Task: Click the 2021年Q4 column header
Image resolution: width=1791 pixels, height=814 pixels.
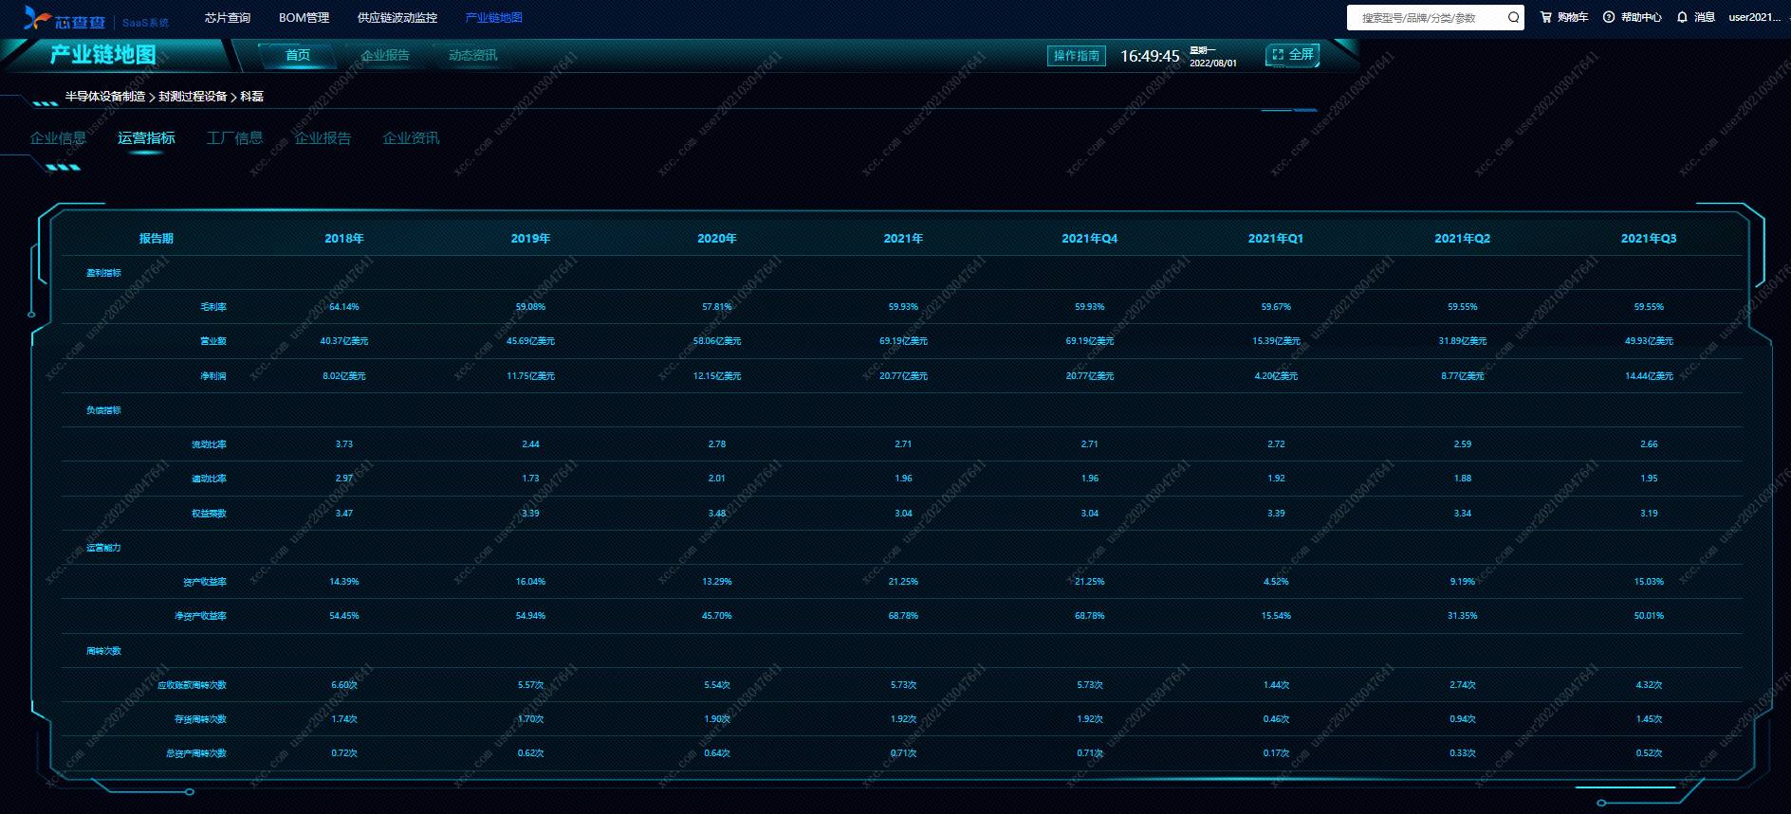Action: click(1090, 239)
